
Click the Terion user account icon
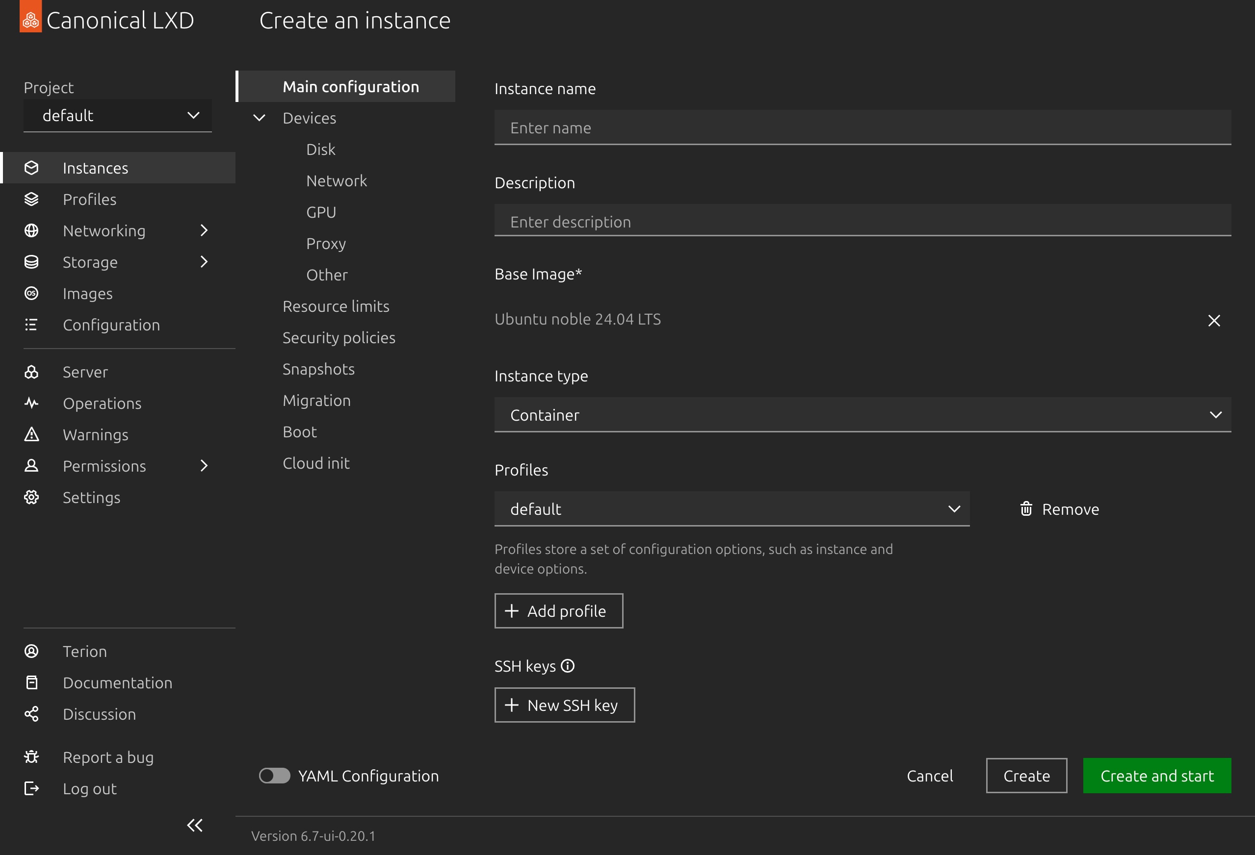tap(31, 651)
